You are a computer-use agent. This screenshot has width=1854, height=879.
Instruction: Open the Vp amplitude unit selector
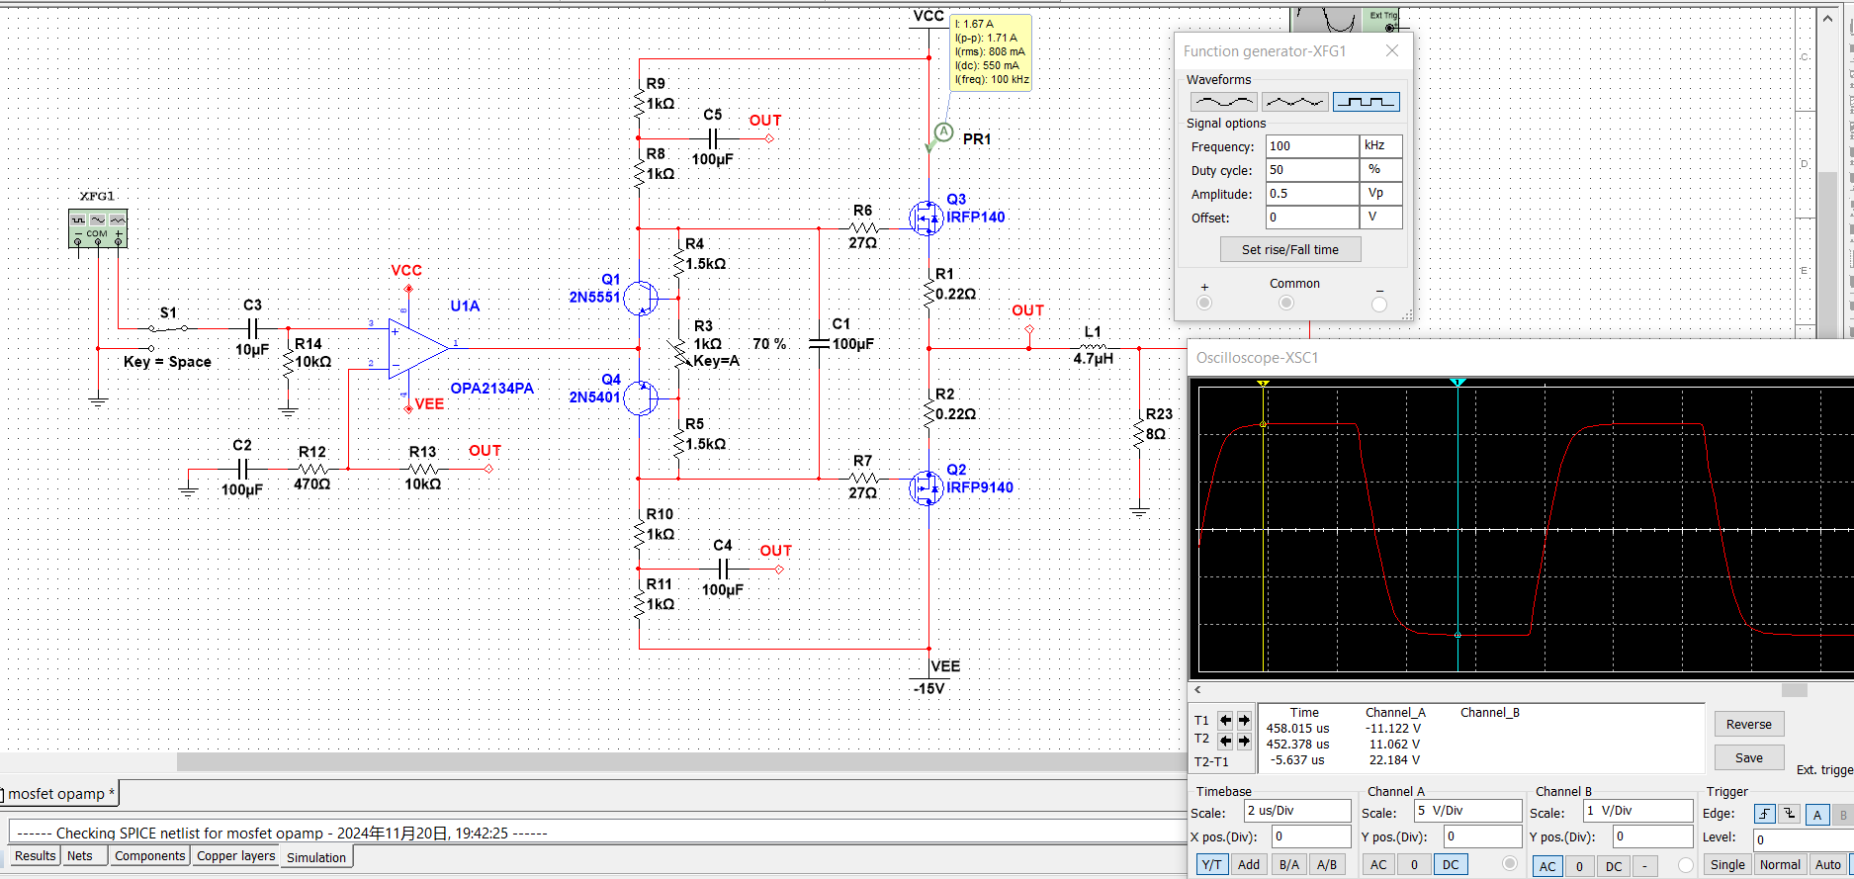click(x=1381, y=194)
